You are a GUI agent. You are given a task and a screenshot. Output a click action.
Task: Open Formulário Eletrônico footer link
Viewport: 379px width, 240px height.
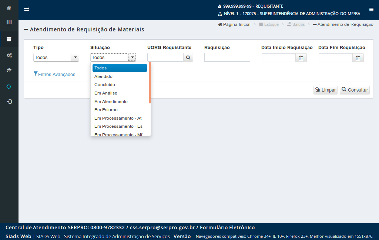[x=227, y=227]
